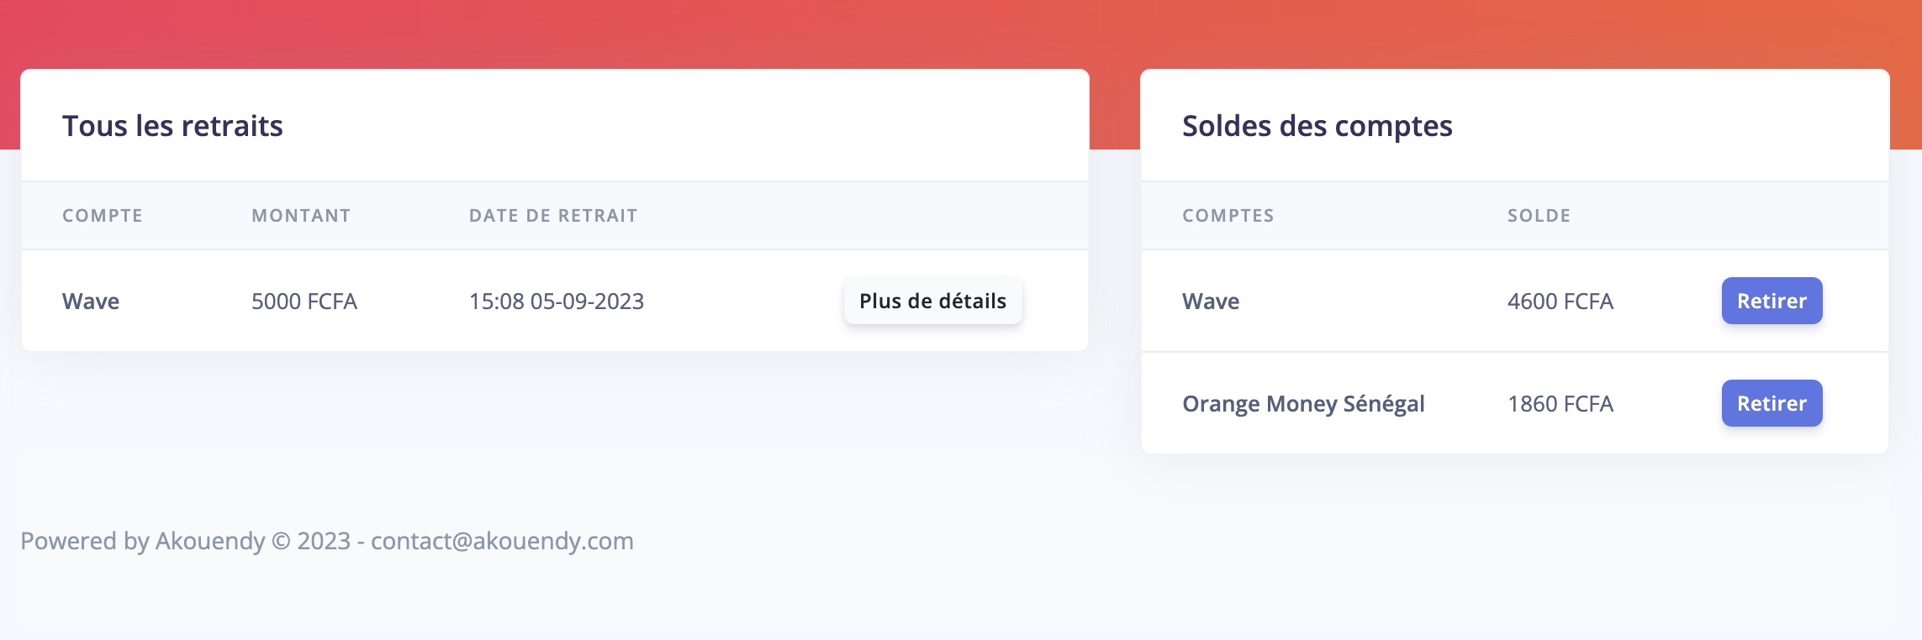
Task: Select the DATE DE RETRAIT column header
Action: 553,216
